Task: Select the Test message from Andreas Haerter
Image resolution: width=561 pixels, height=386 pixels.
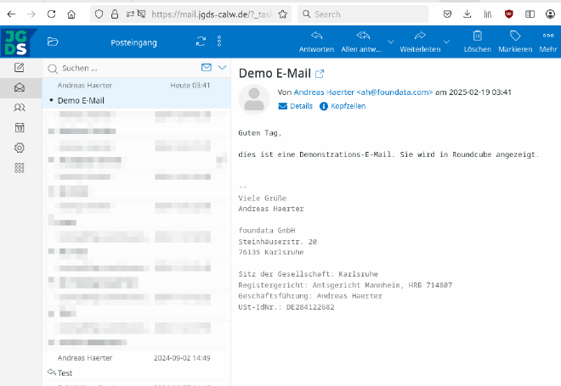Action: pos(136,366)
